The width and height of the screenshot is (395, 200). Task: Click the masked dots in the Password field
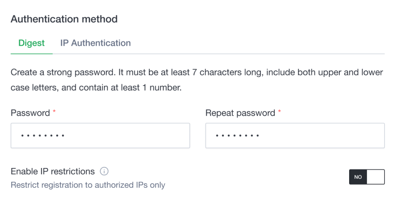tap(43, 135)
